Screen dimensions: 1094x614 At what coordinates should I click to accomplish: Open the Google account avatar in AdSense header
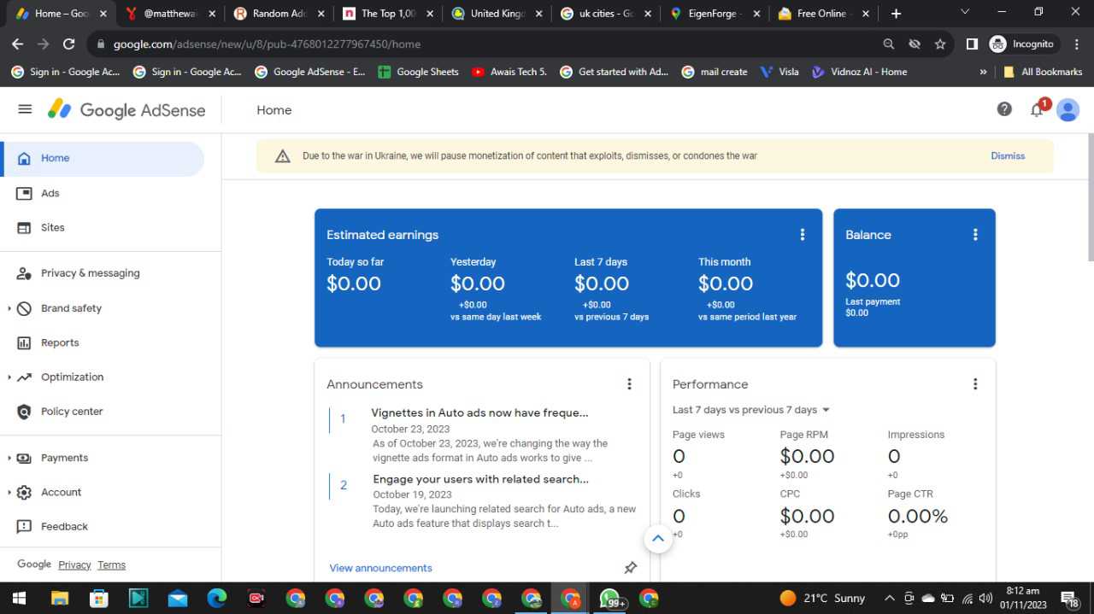[1068, 109]
